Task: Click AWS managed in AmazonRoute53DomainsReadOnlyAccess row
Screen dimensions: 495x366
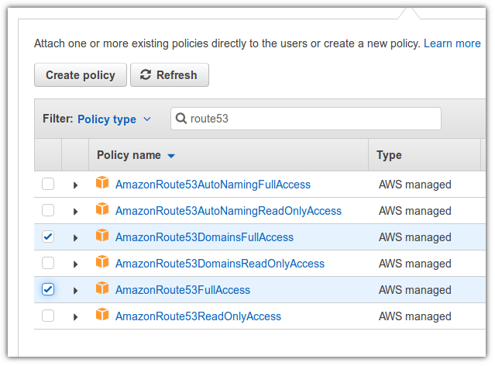Action: (x=414, y=264)
